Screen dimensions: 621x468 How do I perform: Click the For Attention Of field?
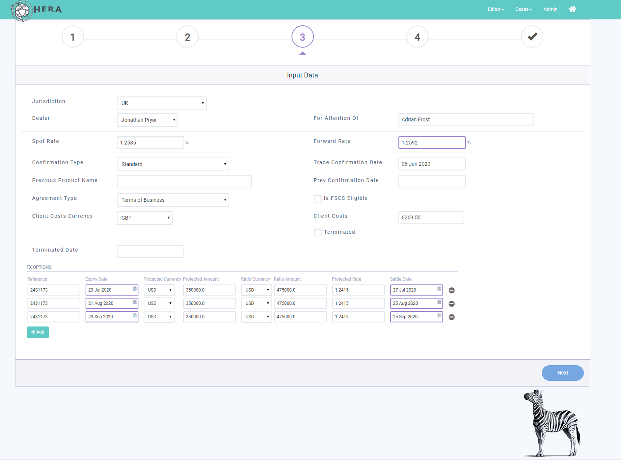[x=466, y=120]
